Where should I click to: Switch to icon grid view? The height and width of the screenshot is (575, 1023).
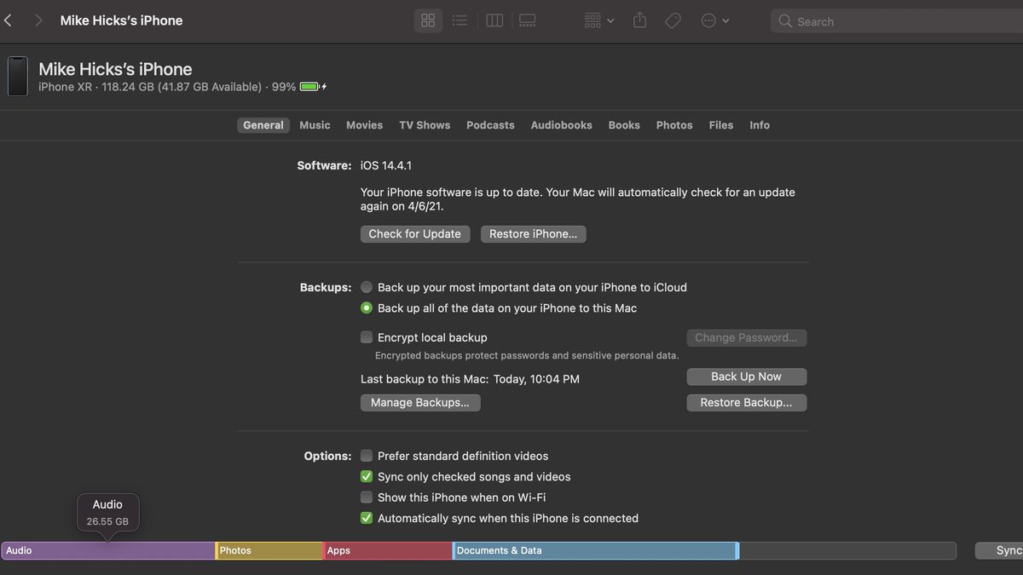pos(428,20)
